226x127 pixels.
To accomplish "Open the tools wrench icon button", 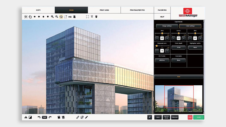I will (150, 117).
